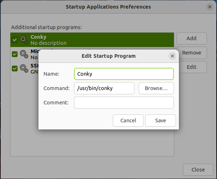217x179 pixels.
Task: Click the empty Comment text field
Action: point(124,103)
